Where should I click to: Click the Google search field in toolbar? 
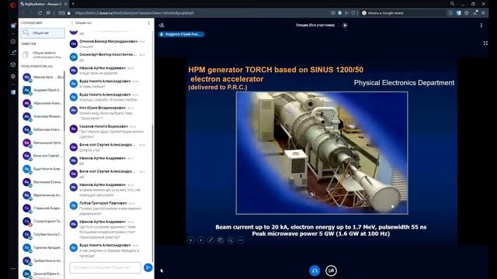pyautogui.click(x=403, y=13)
